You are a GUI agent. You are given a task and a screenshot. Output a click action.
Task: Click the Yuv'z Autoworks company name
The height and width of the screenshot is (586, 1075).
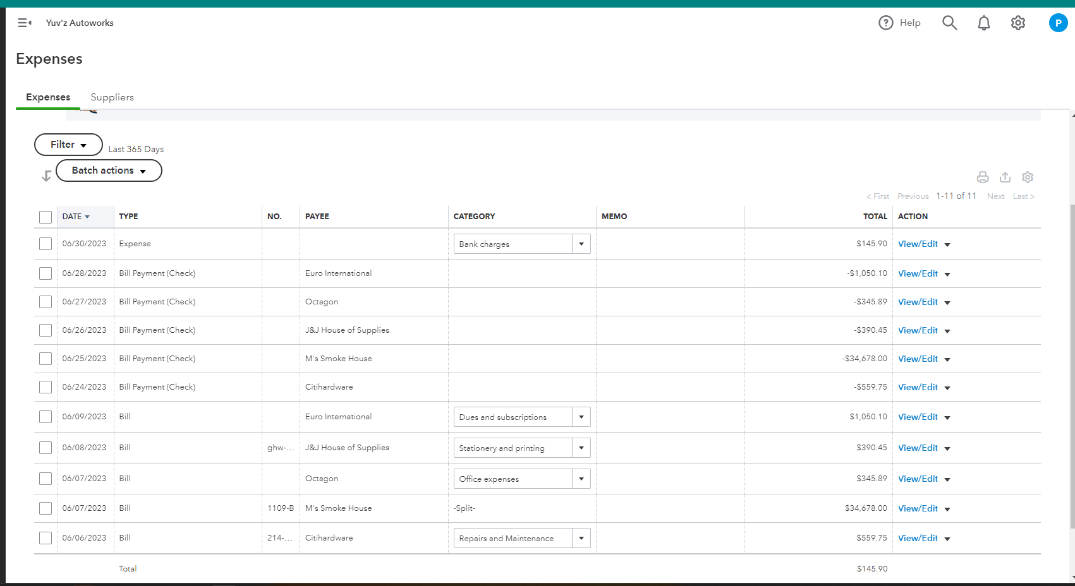point(80,23)
